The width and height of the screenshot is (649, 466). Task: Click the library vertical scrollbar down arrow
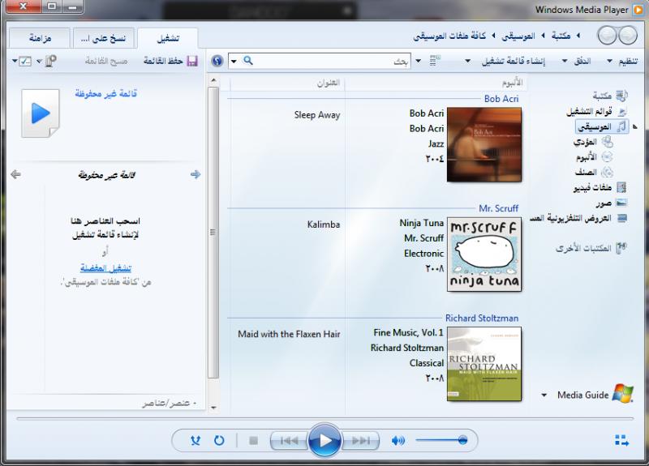pyautogui.click(x=213, y=408)
